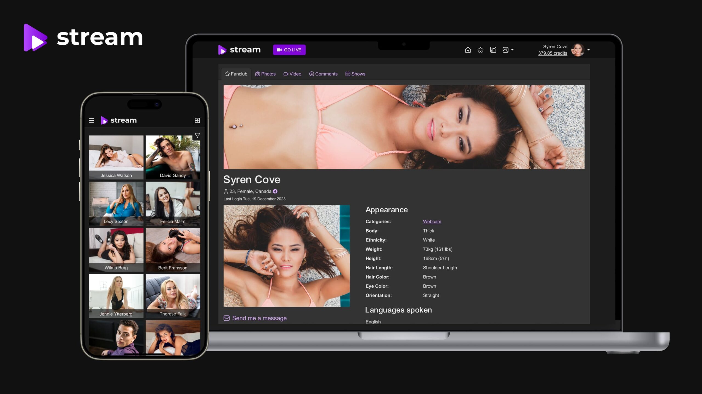Expand the profile dropdown beside Syren Cove's avatar

click(589, 50)
